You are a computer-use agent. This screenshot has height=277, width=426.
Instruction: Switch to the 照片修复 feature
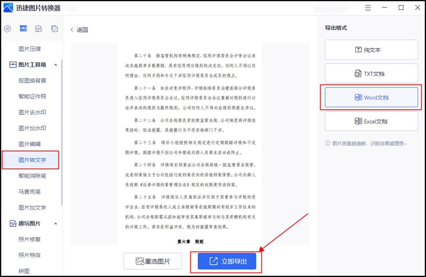pyautogui.click(x=30, y=239)
